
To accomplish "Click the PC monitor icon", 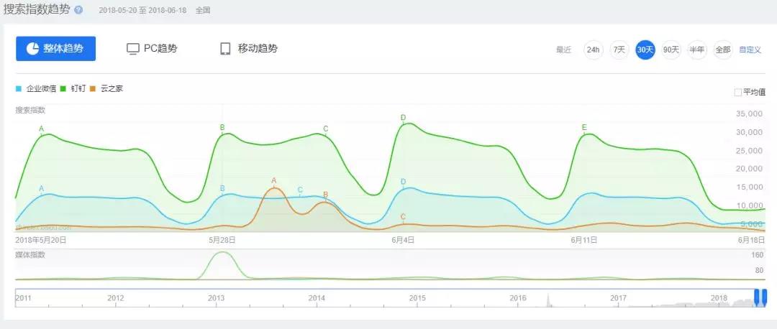I will coord(132,49).
